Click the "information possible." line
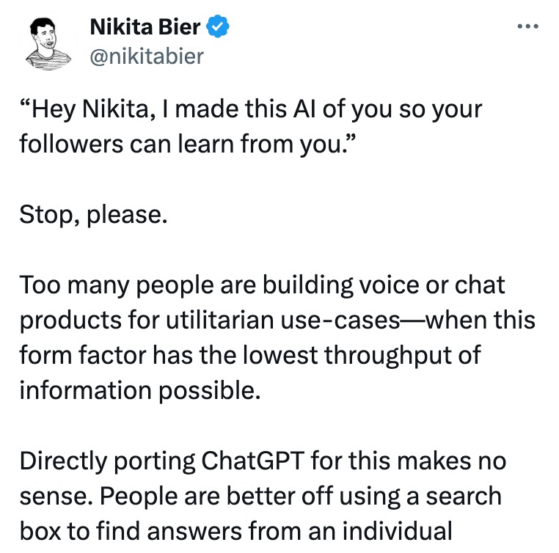Screen dimensions: 559x553 click(140, 391)
